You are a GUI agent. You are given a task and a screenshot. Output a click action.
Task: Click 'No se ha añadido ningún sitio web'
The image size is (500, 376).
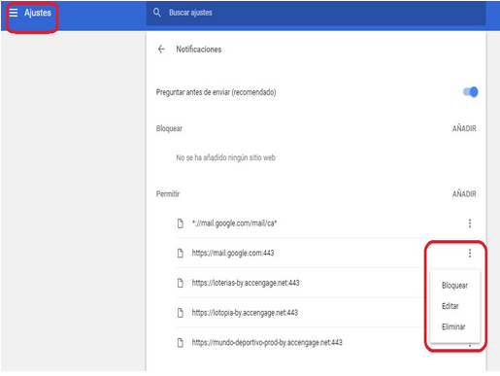(225, 157)
